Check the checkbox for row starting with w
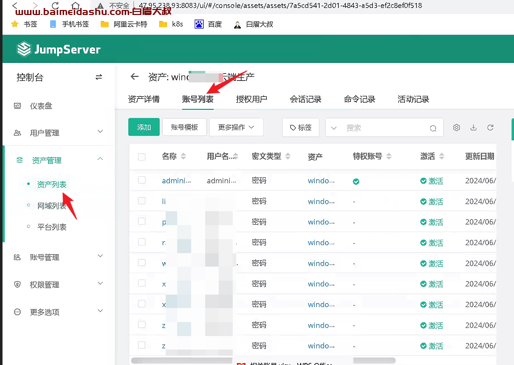This screenshot has height=365, width=514. coord(142,263)
